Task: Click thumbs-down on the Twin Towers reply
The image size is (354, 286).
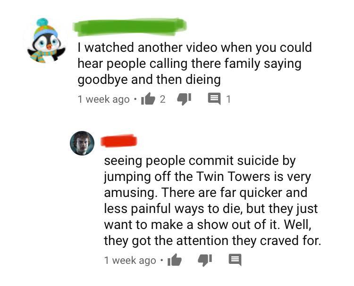Action: click(x=205, y=261)
